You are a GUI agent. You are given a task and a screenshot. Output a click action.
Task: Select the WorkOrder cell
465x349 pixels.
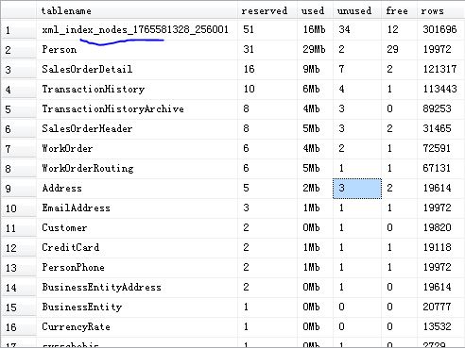(137, 149)
